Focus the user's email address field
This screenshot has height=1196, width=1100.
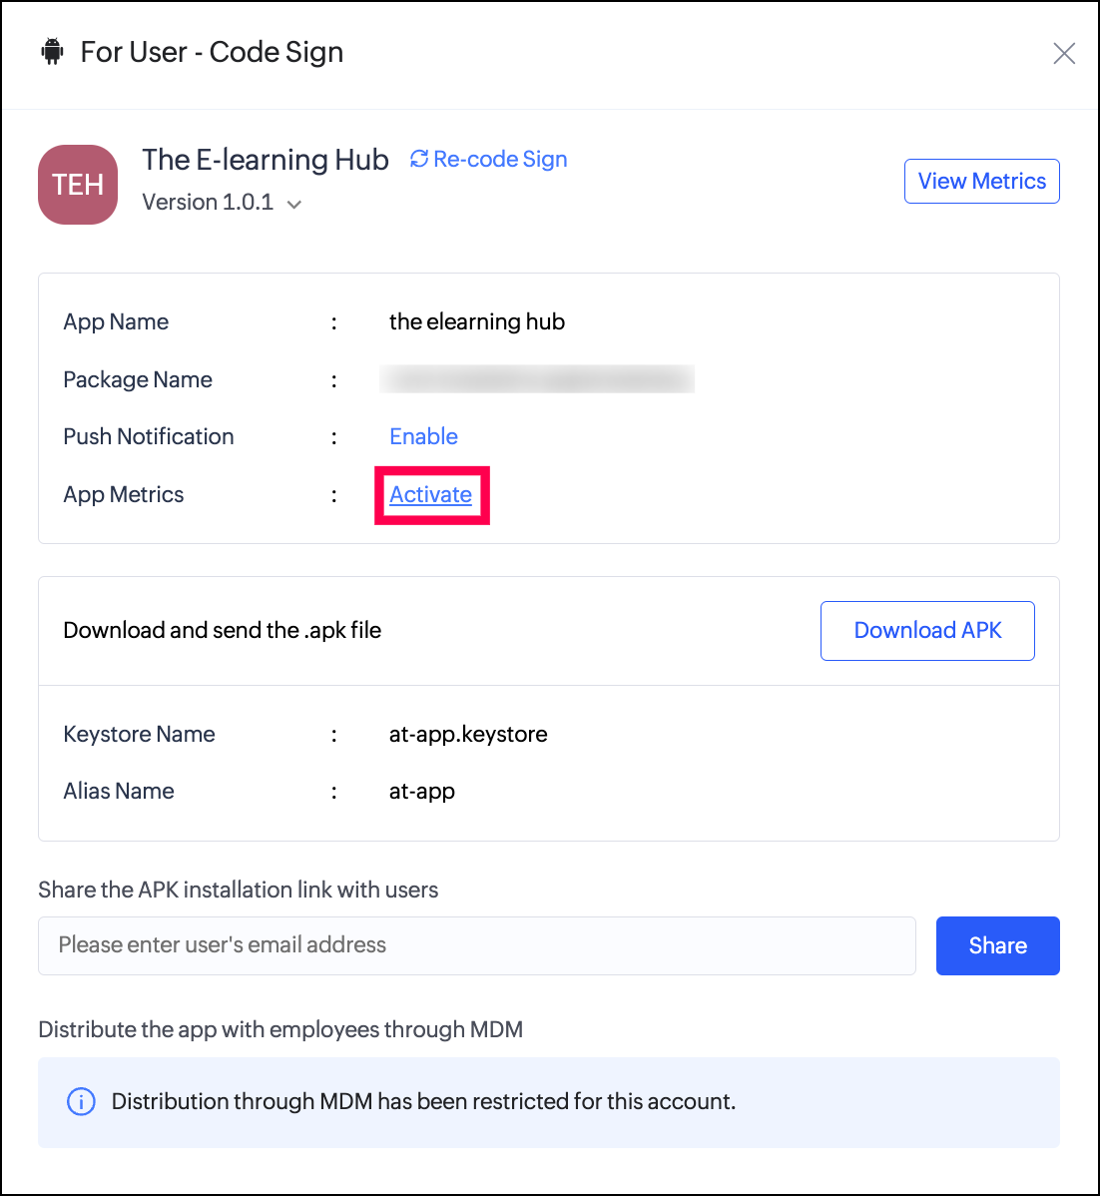[x=476, y=945]
